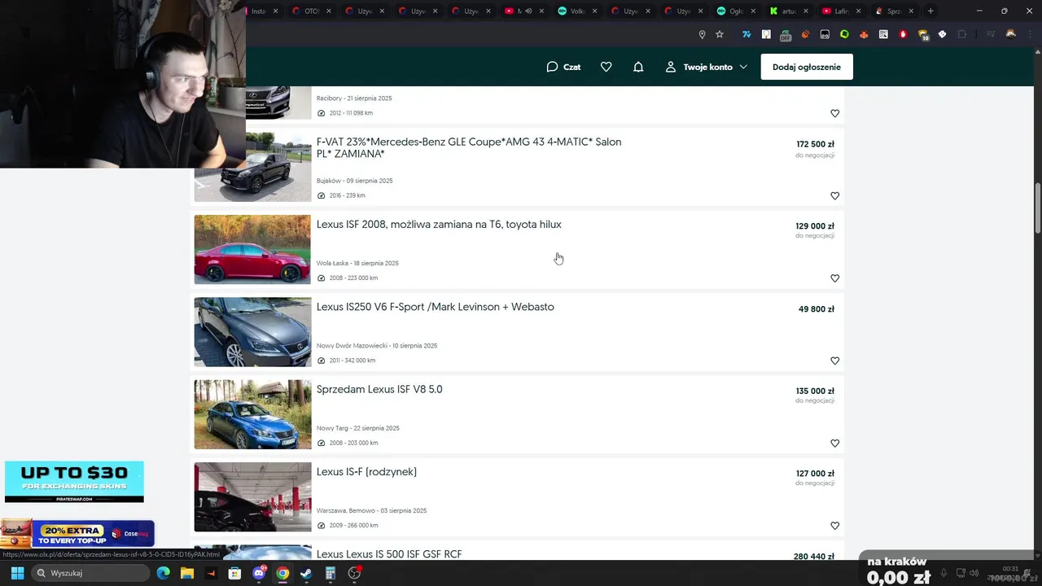Click the 172 500 zł price
Screen dimensions: 1042x586
pyautogui.click(x=815, y=144)
